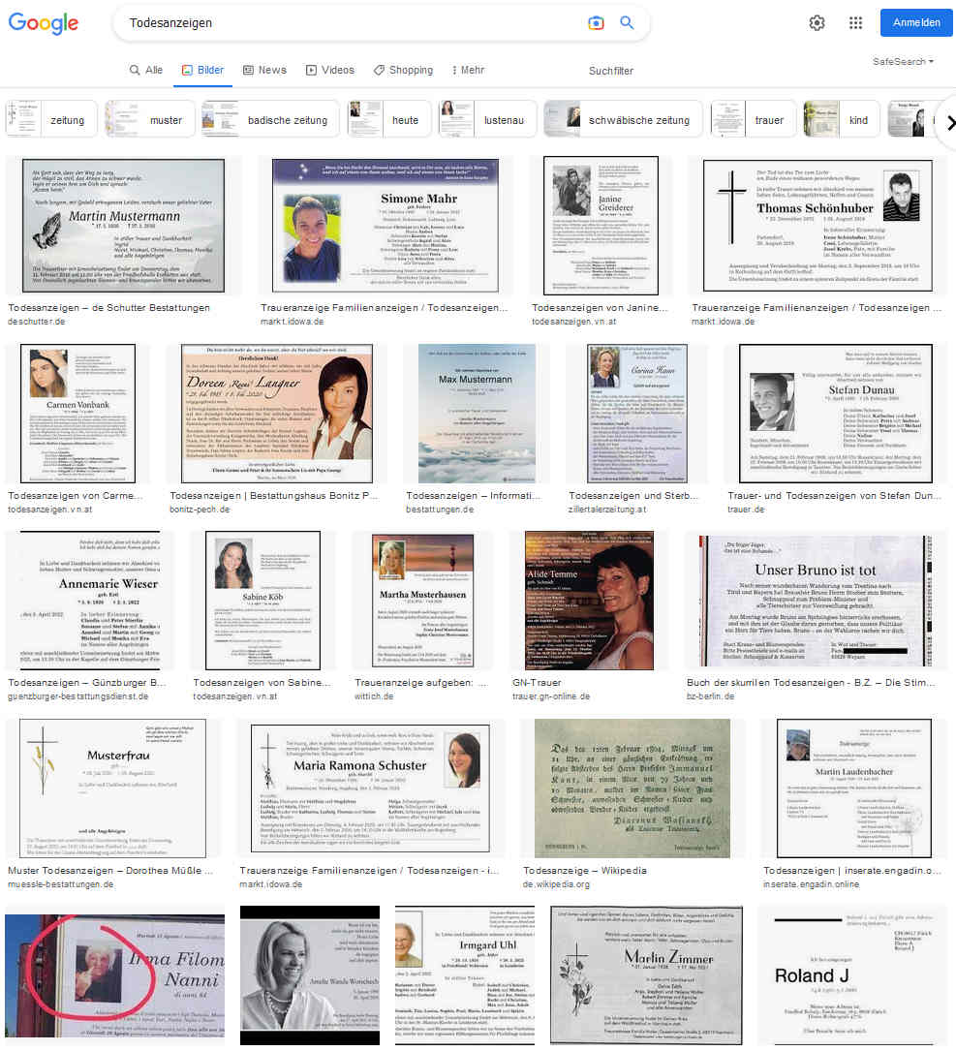Open the settings gear icon
This screenshot has width=956, height=1051.
[817, 23]
